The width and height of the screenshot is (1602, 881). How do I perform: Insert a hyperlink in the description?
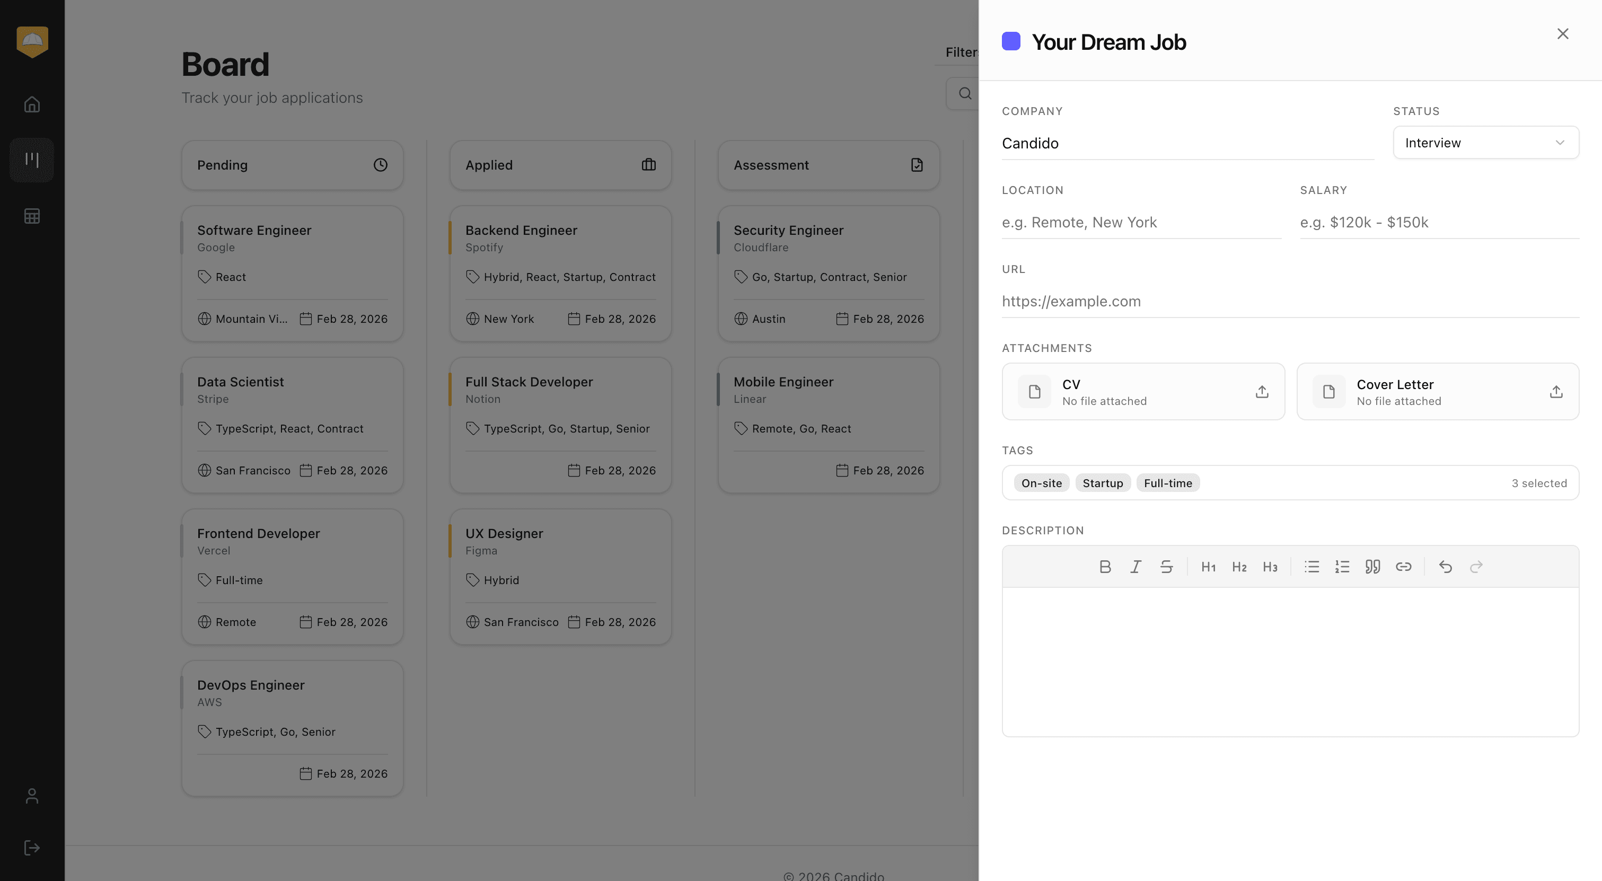tap(1404, 567)
